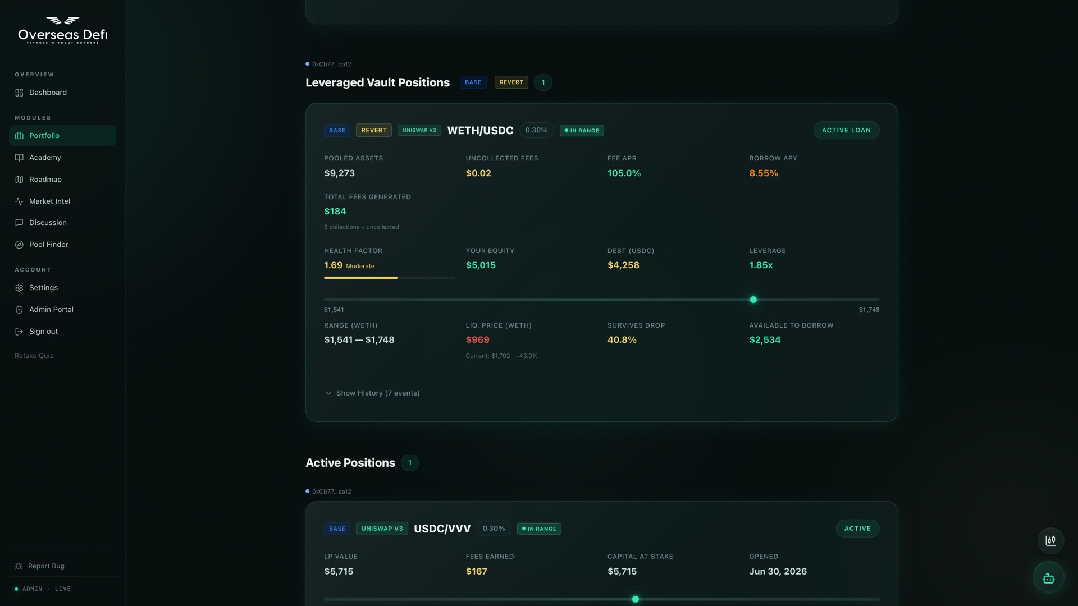
Task: Click 0.30% fee tier on WETH/USDC
Action: coord(536,130)
